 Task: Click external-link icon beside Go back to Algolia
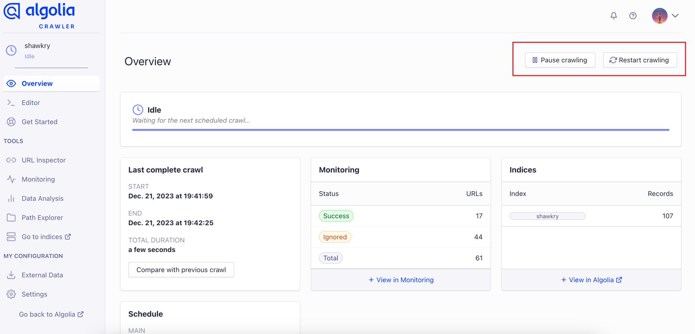(81, 314)
